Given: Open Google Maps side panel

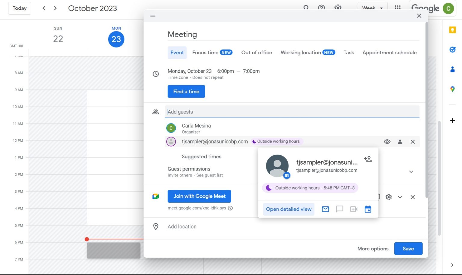Looking at the screenshot, I should pos(452,89).
